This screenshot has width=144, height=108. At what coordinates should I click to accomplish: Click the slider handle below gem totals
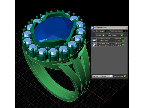click(x=109, y=33)
